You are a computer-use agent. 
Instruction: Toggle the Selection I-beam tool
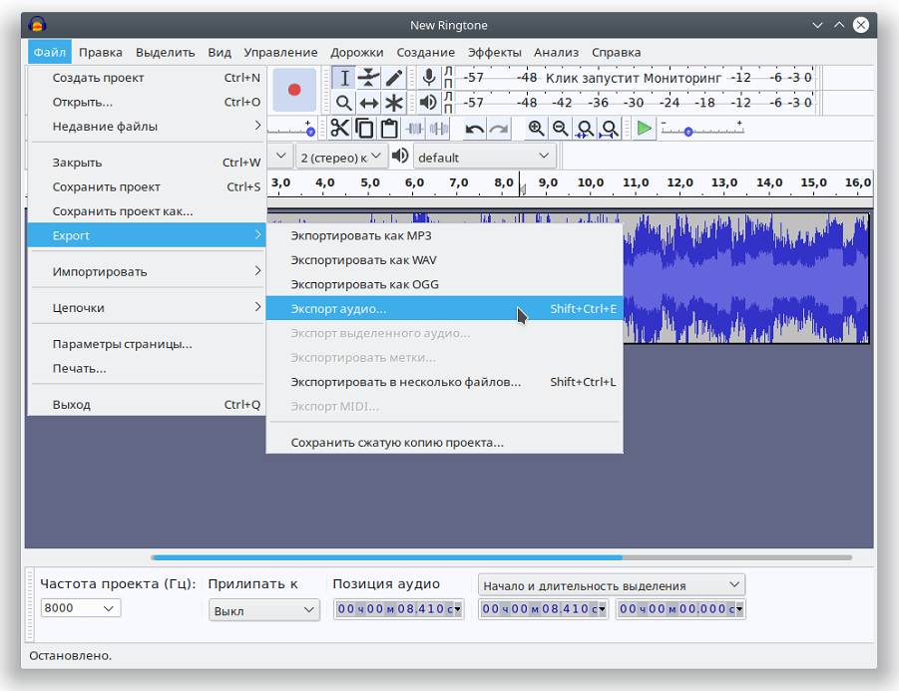coord(344,78)
